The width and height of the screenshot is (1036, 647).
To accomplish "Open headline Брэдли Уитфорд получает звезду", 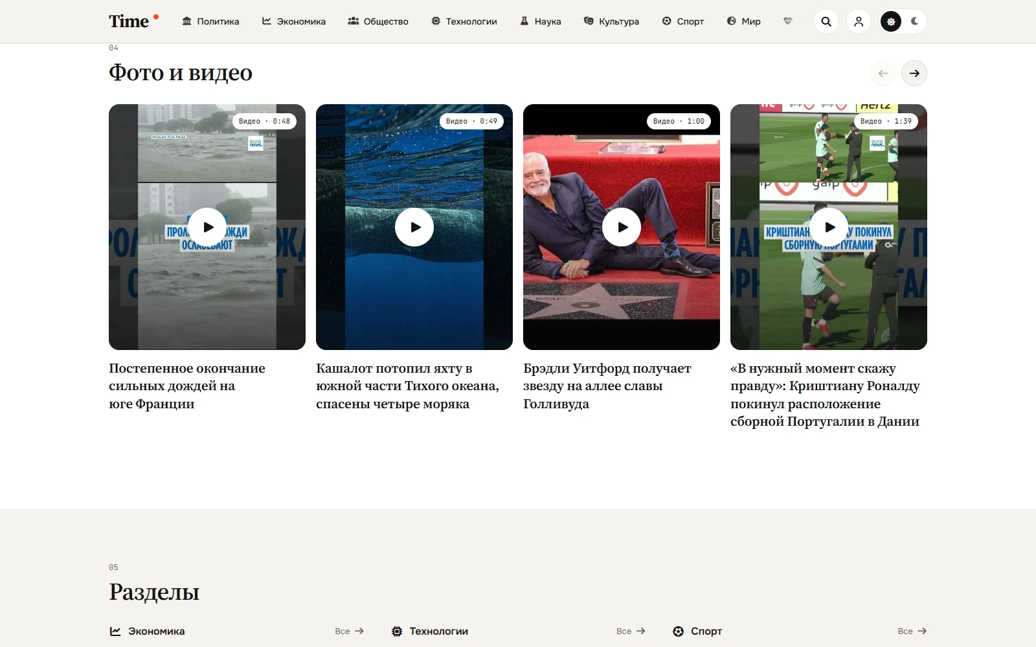I will coord(607,386).
